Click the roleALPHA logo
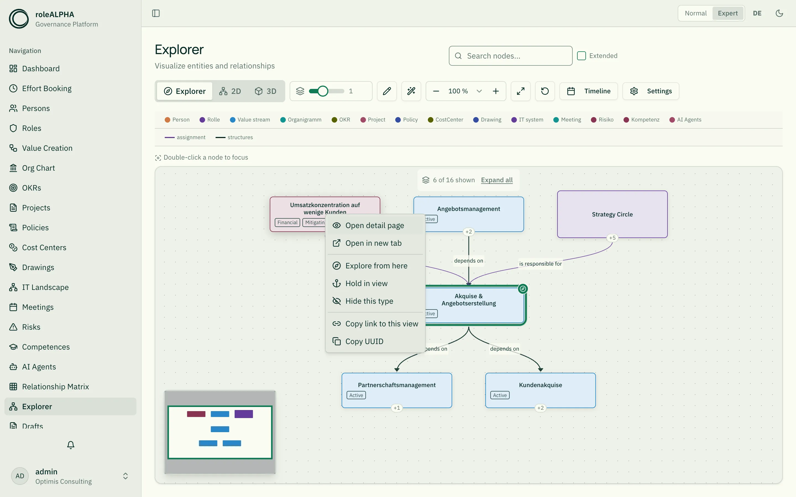Image resolution: width=796 pixels, height=497 pixels. point(19,19)
